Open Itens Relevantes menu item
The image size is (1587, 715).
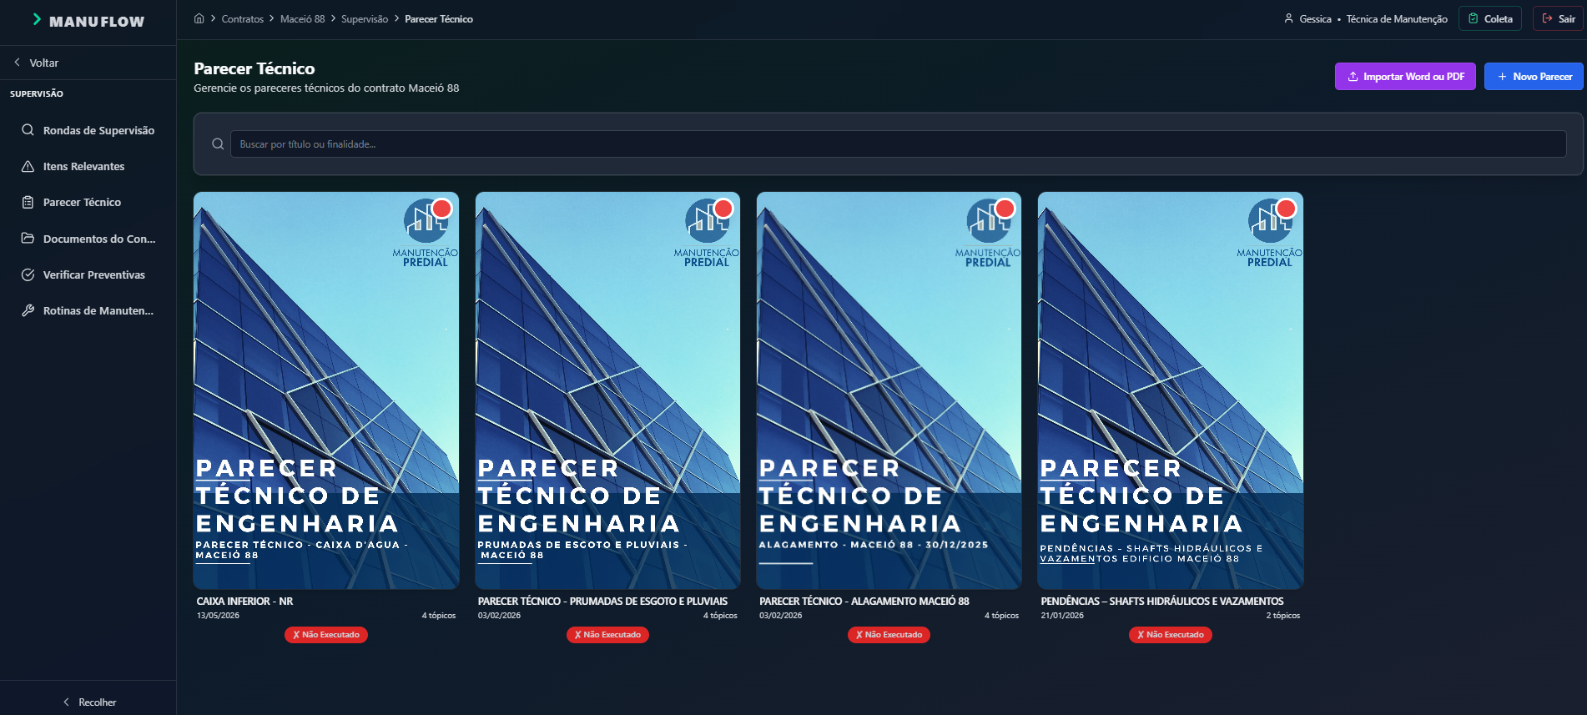(88, 166)
